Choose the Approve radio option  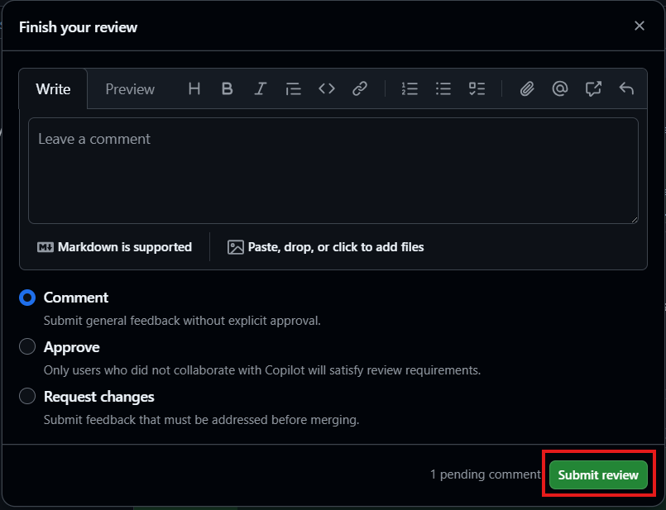(x=27, y=347)
